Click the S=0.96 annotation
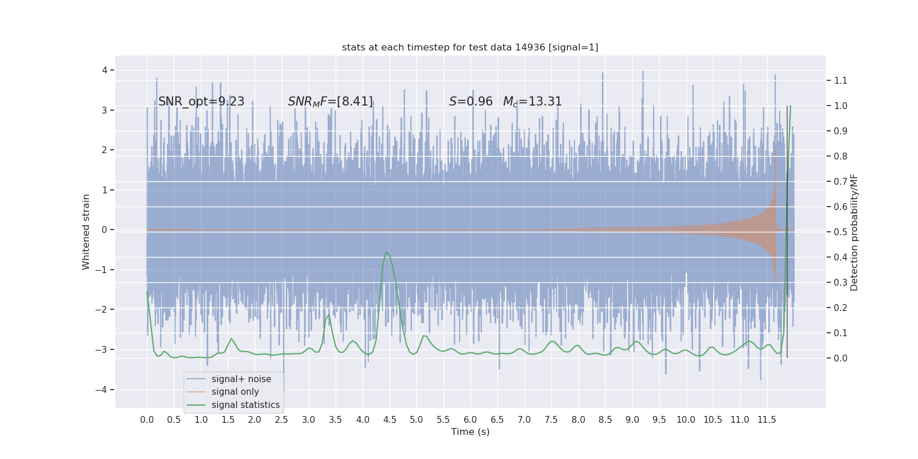This screenshot has height=459, width=918. (471, 102)
